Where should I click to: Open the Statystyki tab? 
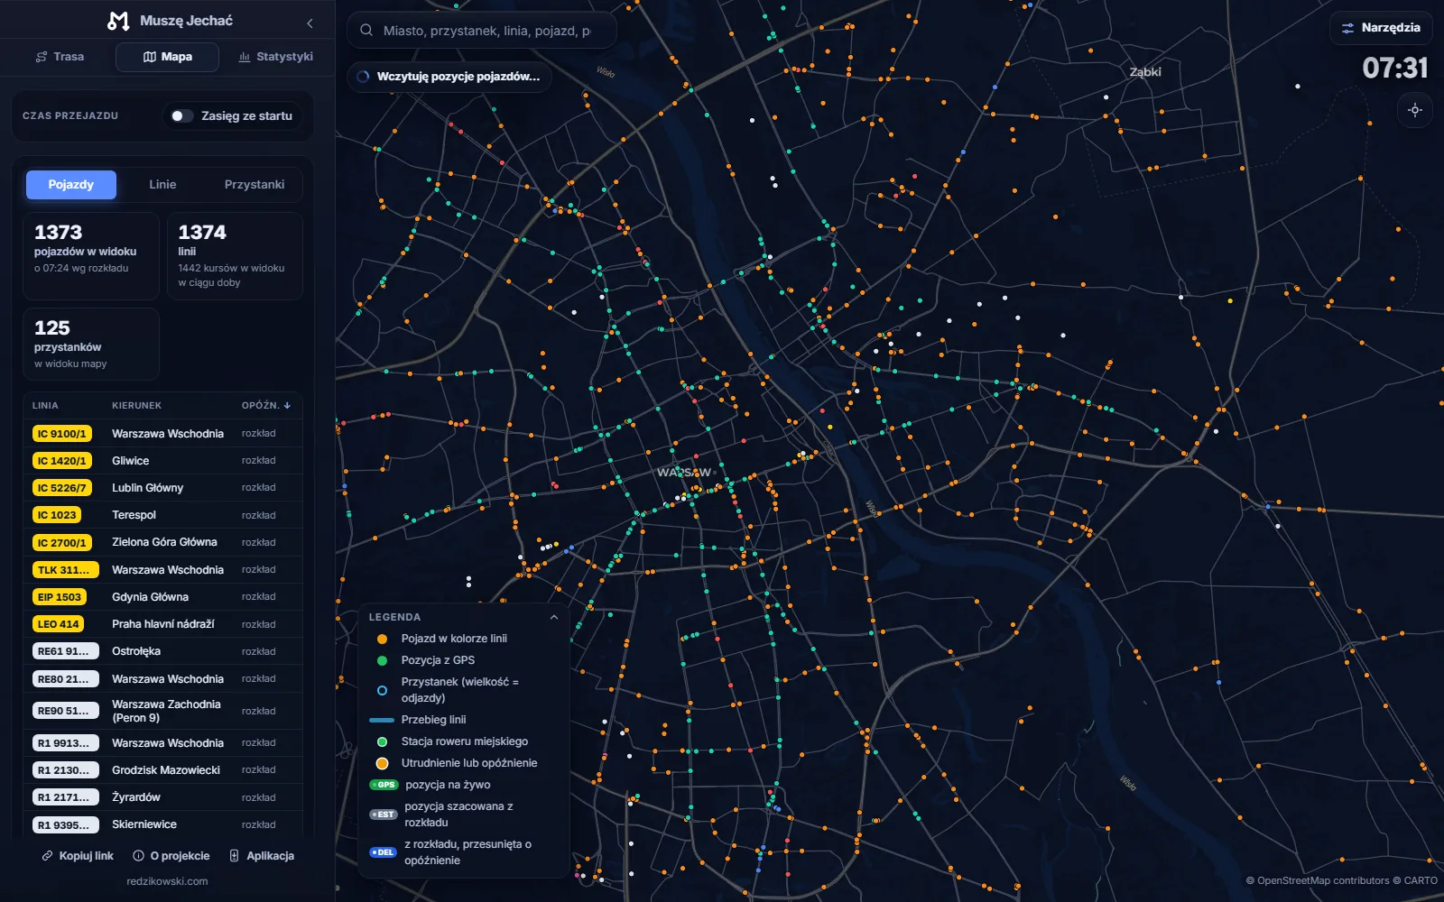[x=275, y=57]
